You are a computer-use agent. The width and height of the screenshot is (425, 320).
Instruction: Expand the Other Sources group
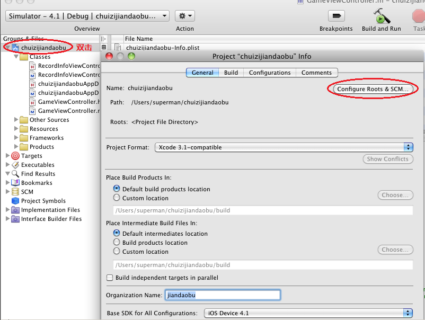16,120
